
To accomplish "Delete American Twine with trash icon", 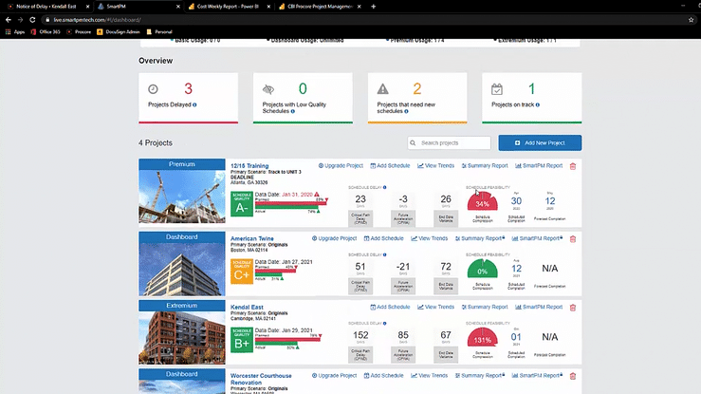I will tap(573, 239).
